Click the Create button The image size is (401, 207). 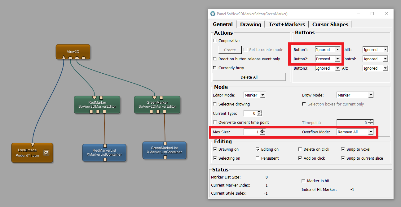[x=230, y=50]
